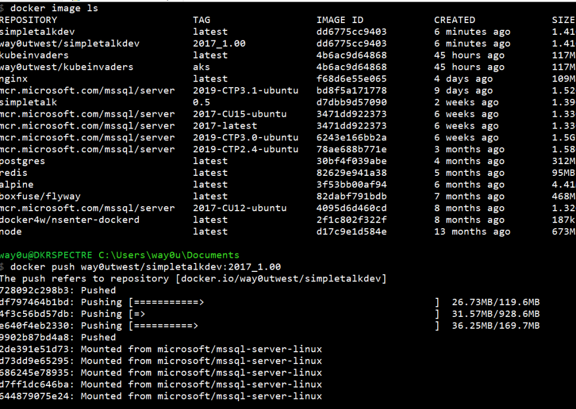The width and height of the screenshot is (576, 409).
Task: Click the CREATED column header
Action: click(x=454, y=20)
